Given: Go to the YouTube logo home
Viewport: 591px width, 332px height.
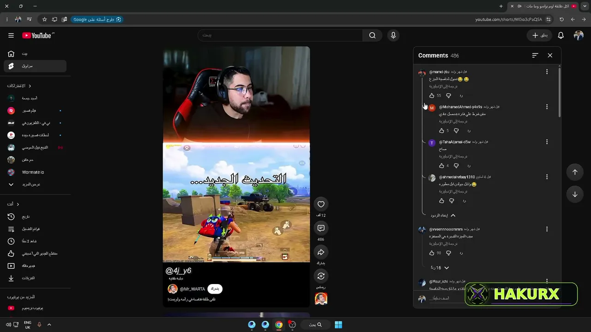Looking at the screenshot, I should click(x=38, y=36).
